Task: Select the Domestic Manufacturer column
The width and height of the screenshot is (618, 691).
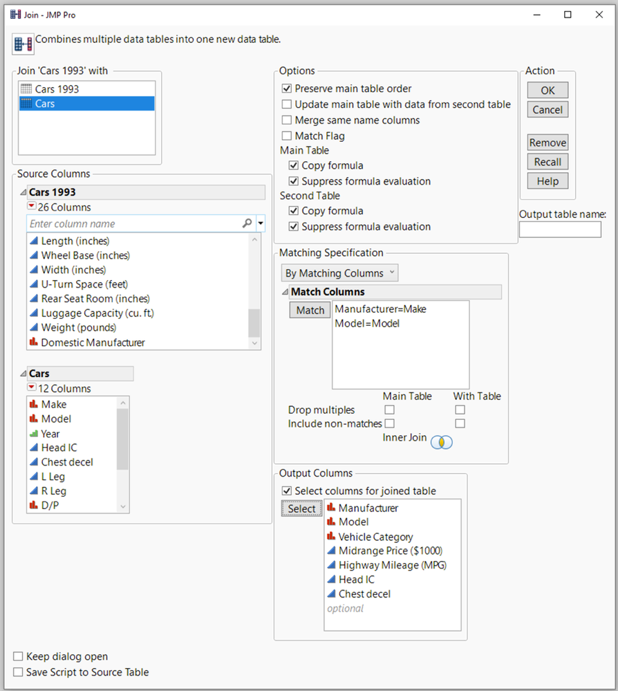Action: (93, 342)
